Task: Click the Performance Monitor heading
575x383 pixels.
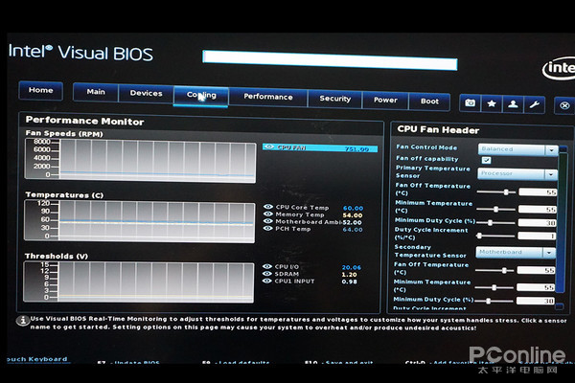Action: 84,121
